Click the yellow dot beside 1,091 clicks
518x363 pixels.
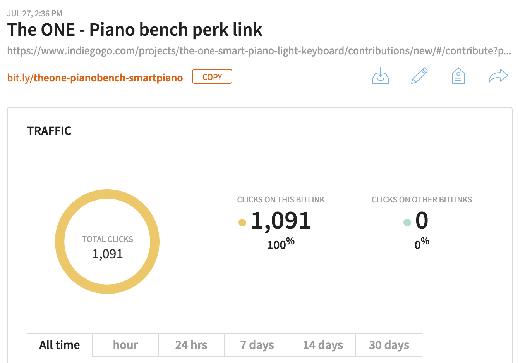pyautogui.click(x=242, y=222)
